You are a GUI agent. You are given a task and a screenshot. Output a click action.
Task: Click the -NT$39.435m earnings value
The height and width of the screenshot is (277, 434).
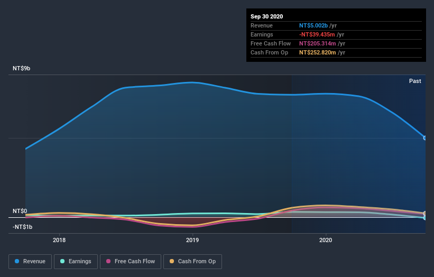tap(317, 34)
